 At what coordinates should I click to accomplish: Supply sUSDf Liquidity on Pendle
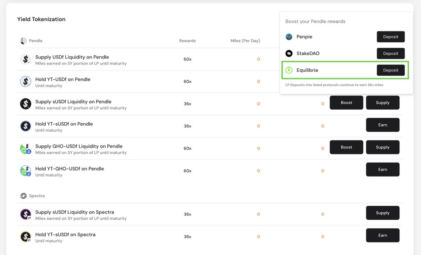click(x=383, y=103)
